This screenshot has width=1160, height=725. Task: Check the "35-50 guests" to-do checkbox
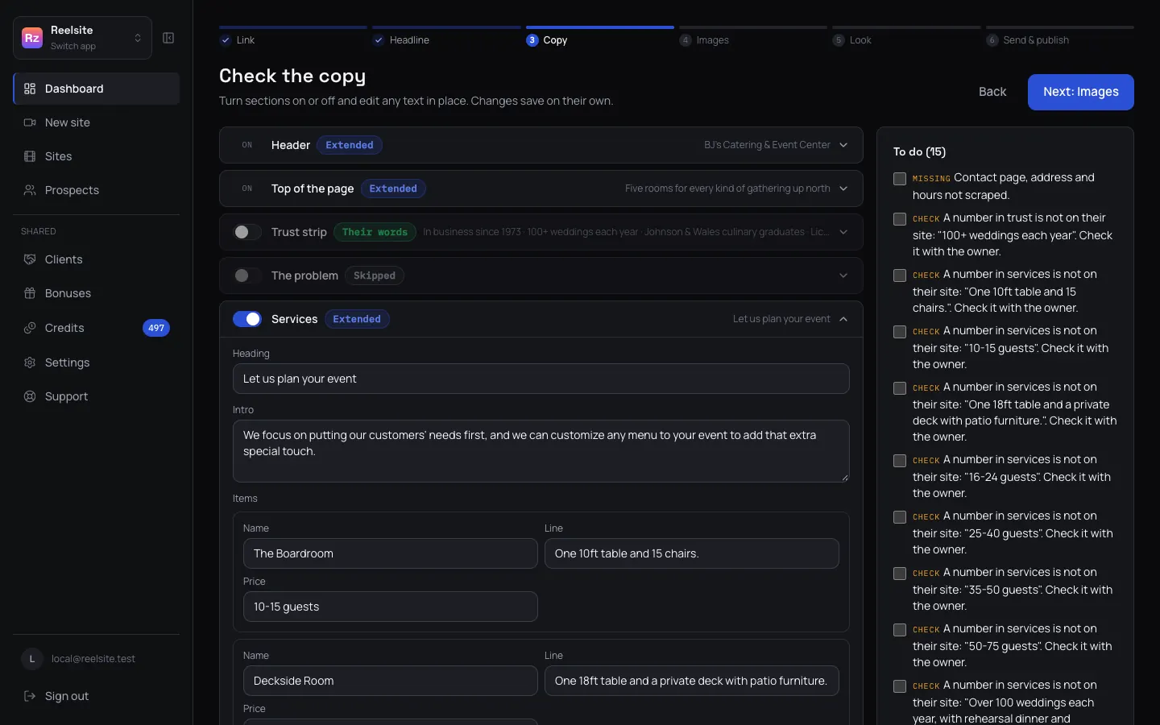pyautogui.click(x=900, y=574)
